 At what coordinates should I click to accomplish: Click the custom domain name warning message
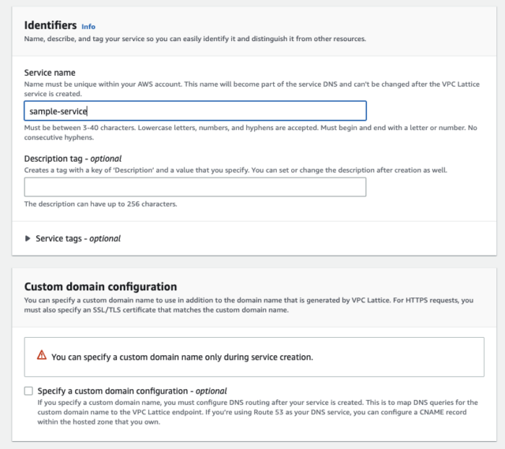pos(182,357)
